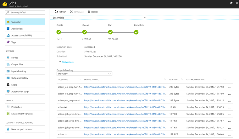
Task: Open the New support request item
Action: point(25,129)
